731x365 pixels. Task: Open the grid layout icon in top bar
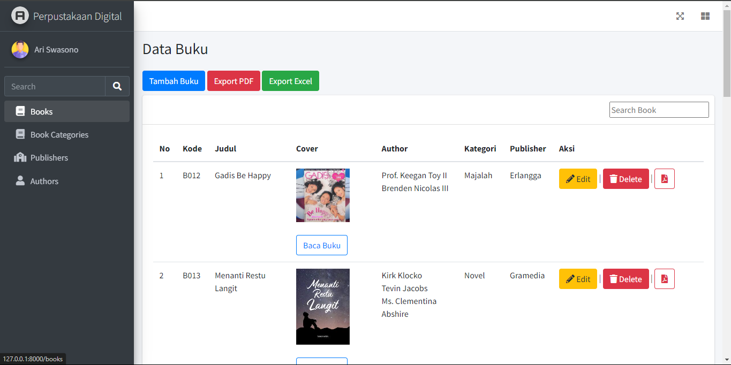click(705, 16)
